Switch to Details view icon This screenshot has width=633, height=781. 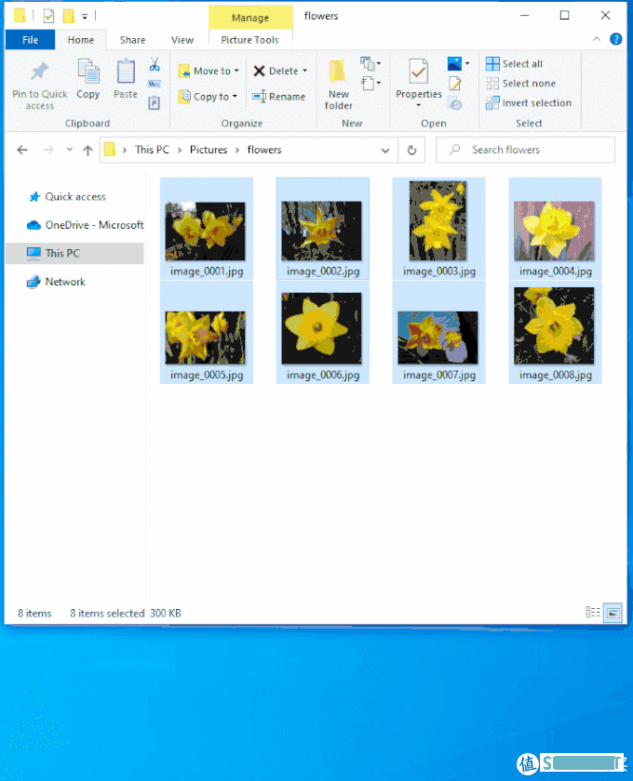(593, 612)
